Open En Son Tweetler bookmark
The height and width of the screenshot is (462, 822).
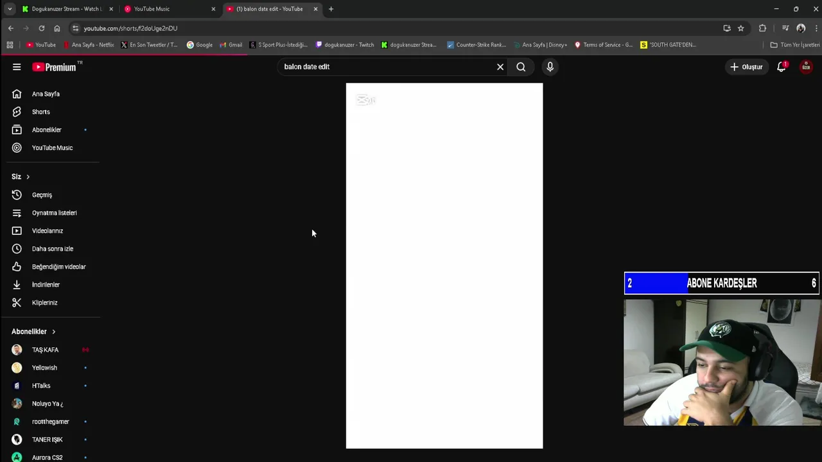pyautogui.click(x=150, y=45)
